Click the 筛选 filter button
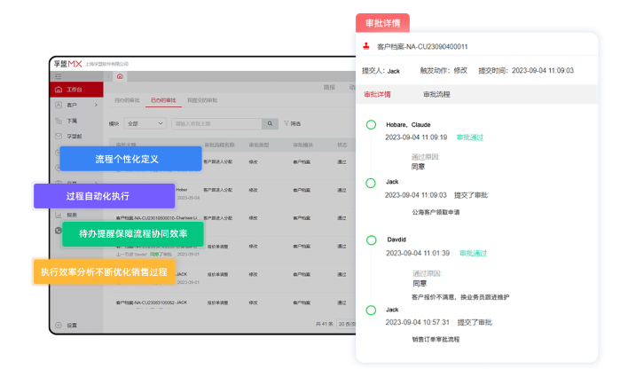Viewport: 636px width, 377px height. pyautogui.click(x=292, y=123)
